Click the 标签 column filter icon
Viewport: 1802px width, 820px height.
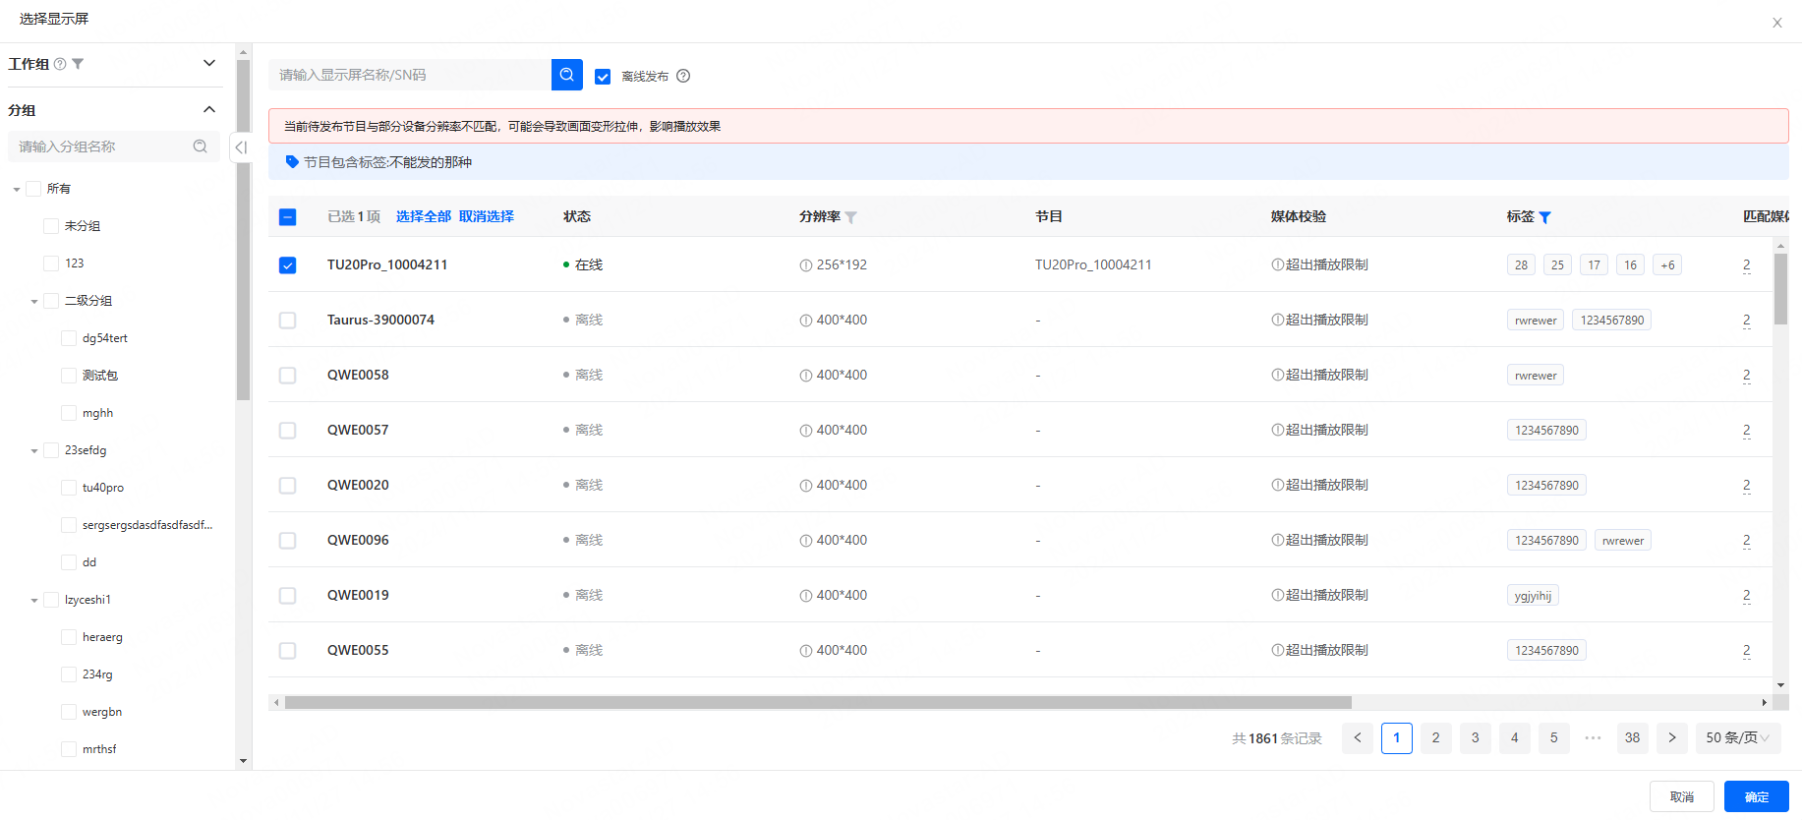tap(1545, 217)
